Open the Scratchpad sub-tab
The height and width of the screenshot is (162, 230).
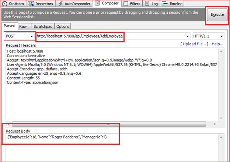coord(43,27)
